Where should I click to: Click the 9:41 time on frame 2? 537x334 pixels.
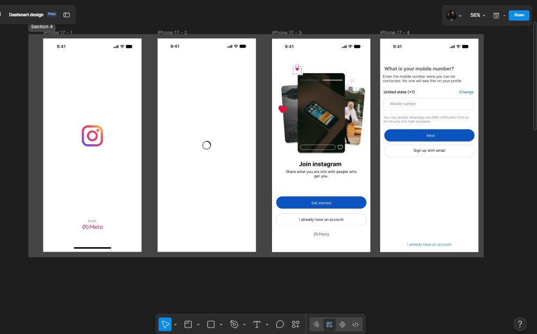tap(175, 46)
